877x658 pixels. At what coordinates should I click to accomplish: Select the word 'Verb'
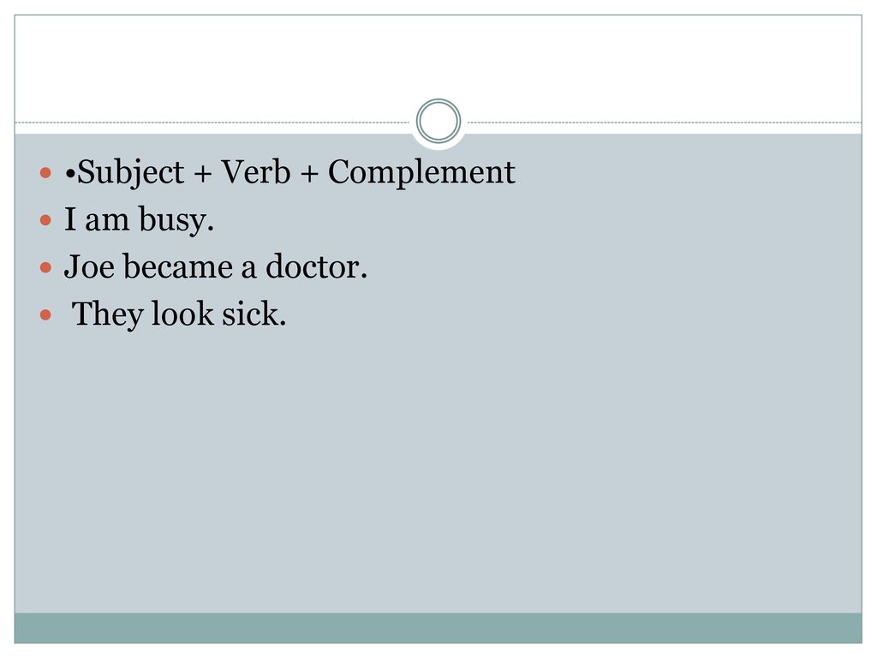[255, 171]
